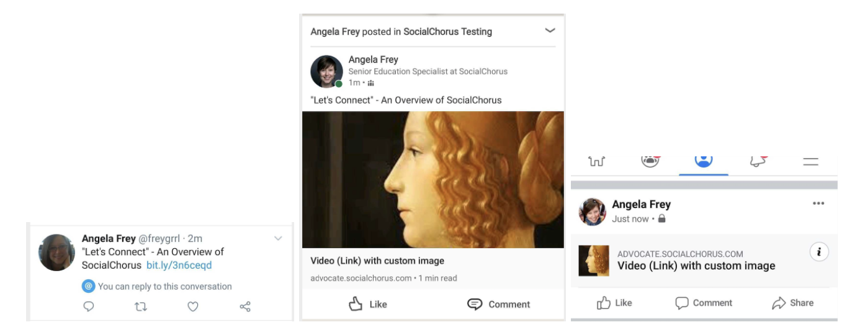Open Angela Frey's Facebook avatar
Viewport: 865px width, 335px height.
592,212
